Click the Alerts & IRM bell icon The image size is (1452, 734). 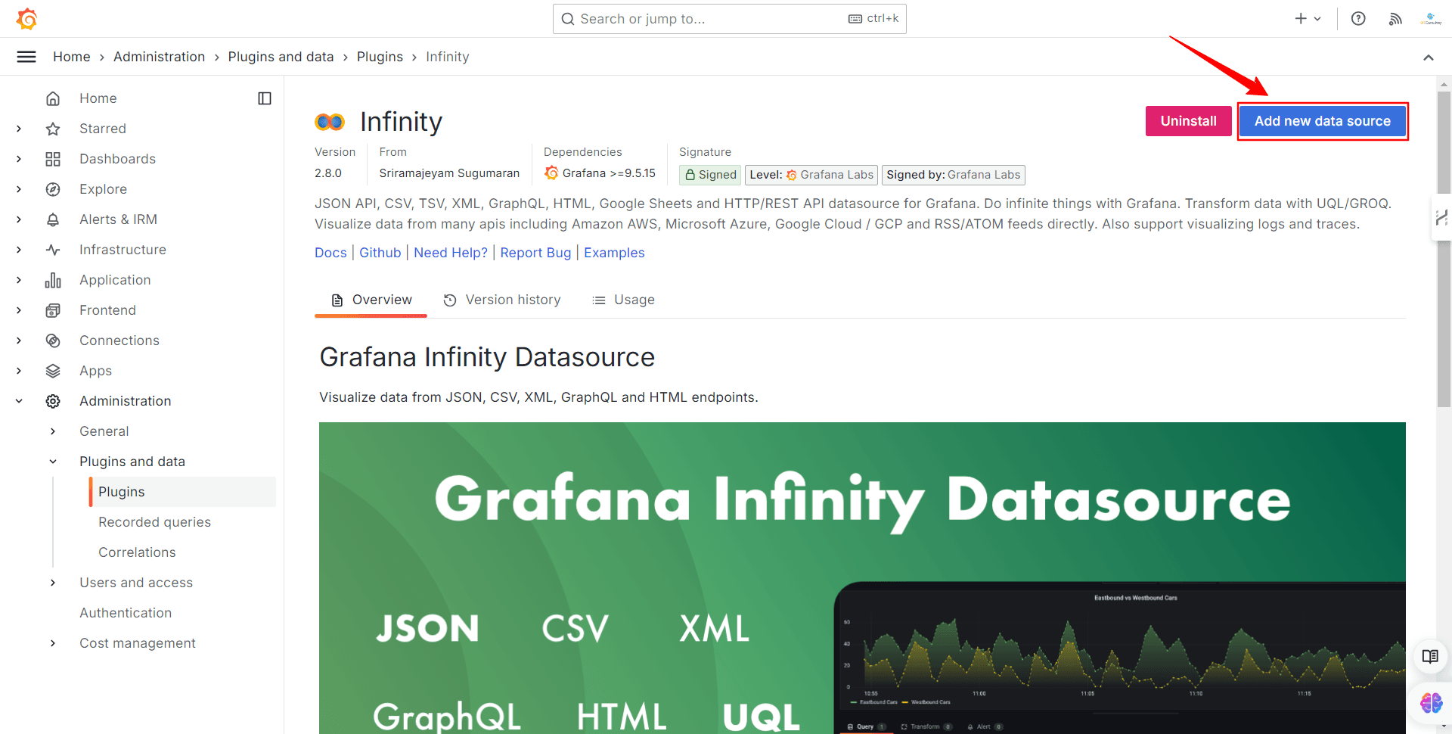[53, 219]
